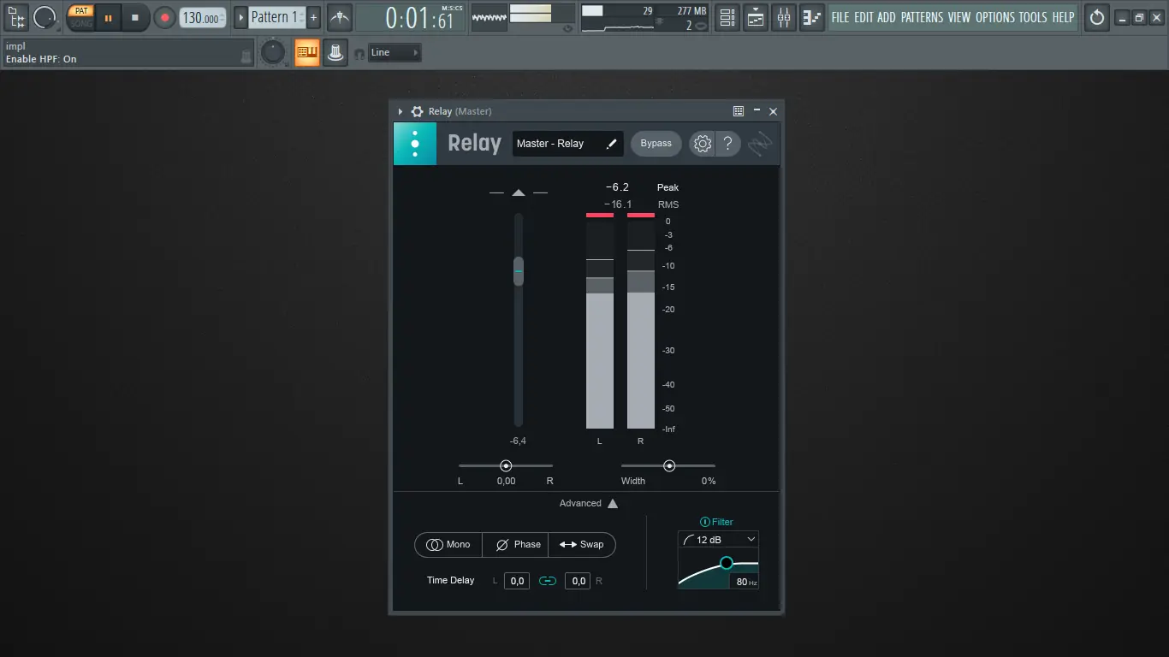Click the knob icon button beside the keyboard toggle
The width and height of the screenshot is (1169, 657).
coord(335,53)
